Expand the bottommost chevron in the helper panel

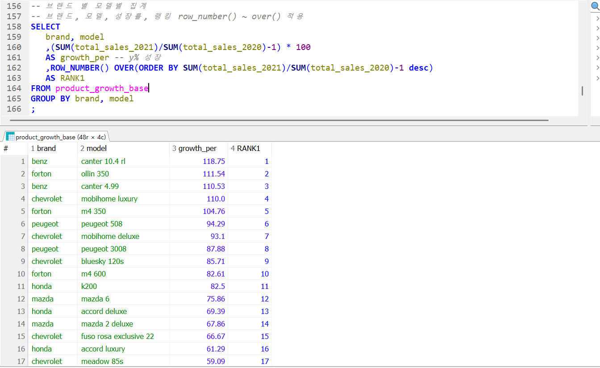(597, 78)
